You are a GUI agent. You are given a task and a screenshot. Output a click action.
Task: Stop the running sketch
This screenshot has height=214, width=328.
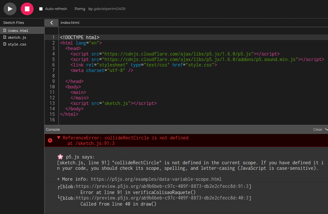(x=27, y=9)
